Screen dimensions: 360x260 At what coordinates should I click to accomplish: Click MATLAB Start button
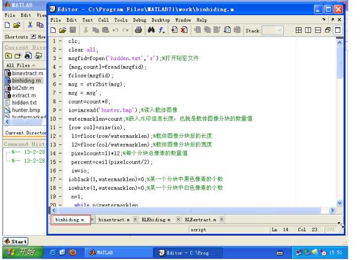click(x=15, y=241)
